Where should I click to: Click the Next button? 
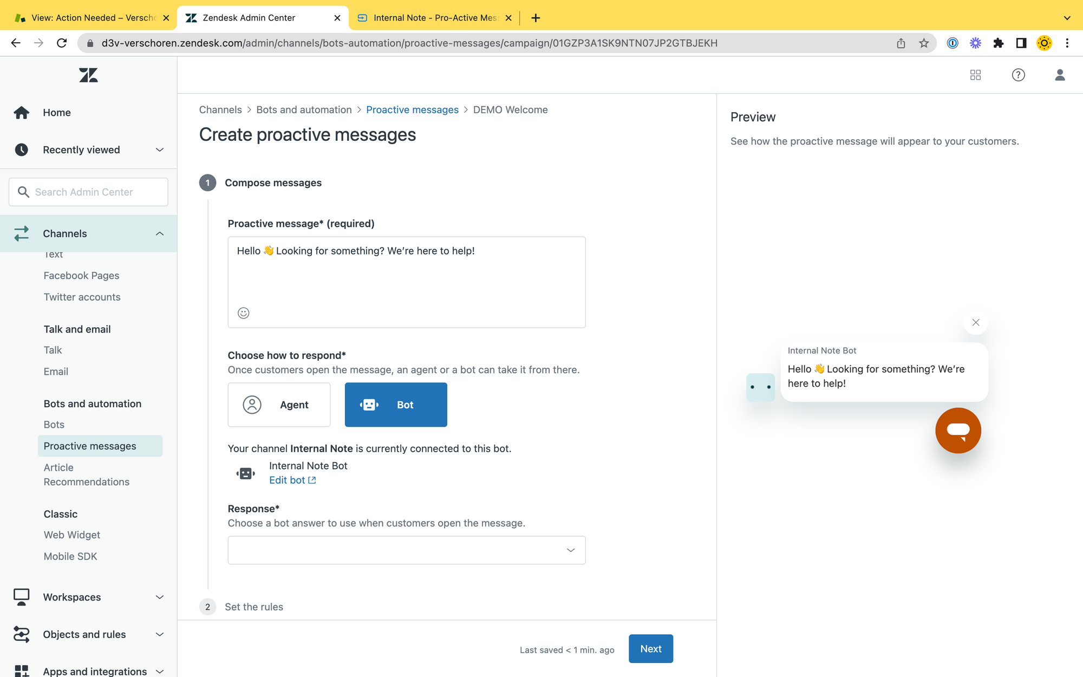(651, 649)
